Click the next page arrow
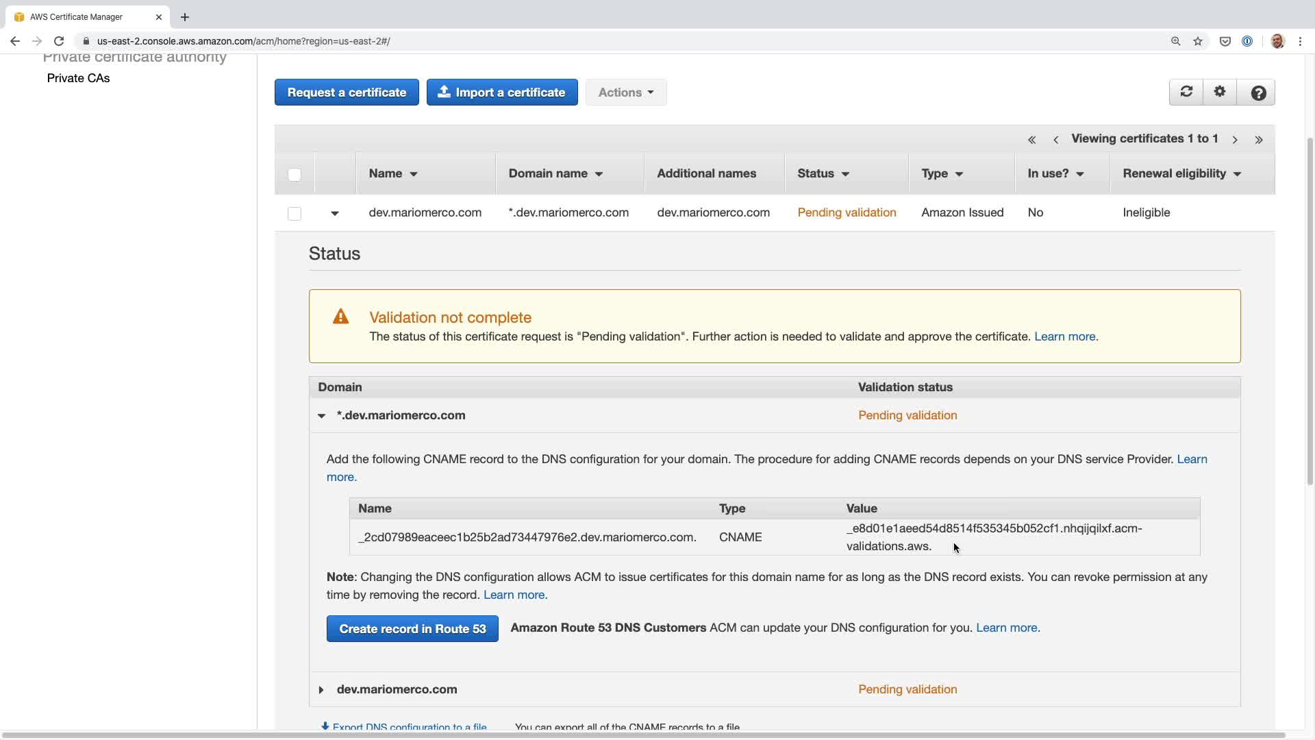The height and width of the screenshot is (740, 1315). point(1235,140)
